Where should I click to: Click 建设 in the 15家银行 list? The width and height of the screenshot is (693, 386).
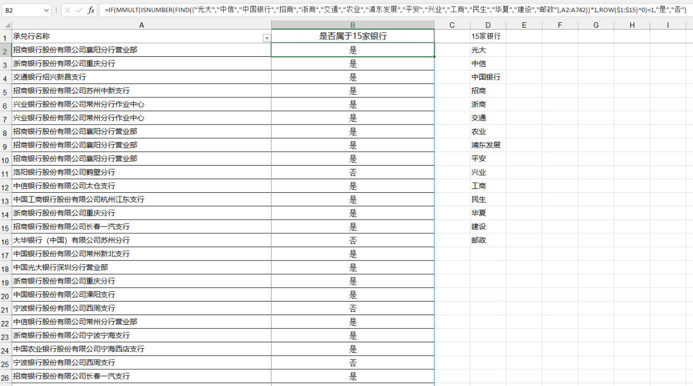coord(488,226)
